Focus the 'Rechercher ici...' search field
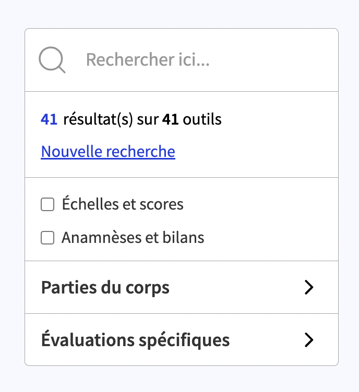The image size is (359, 392). pyautogui.click(x=182, y=60)
